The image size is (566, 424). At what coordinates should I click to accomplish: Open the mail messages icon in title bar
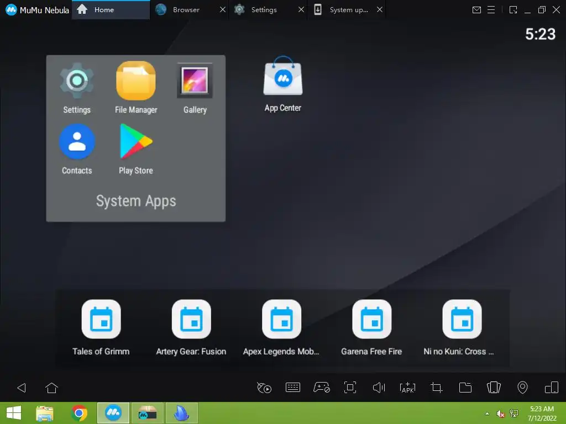[x=476, y=10]
